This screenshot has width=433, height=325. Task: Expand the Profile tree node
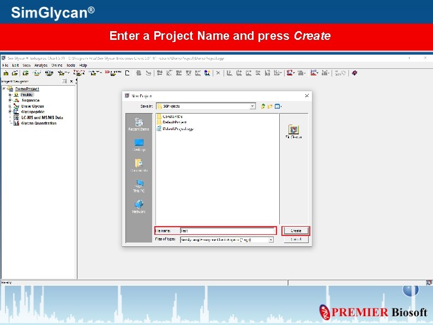point(10,94)
